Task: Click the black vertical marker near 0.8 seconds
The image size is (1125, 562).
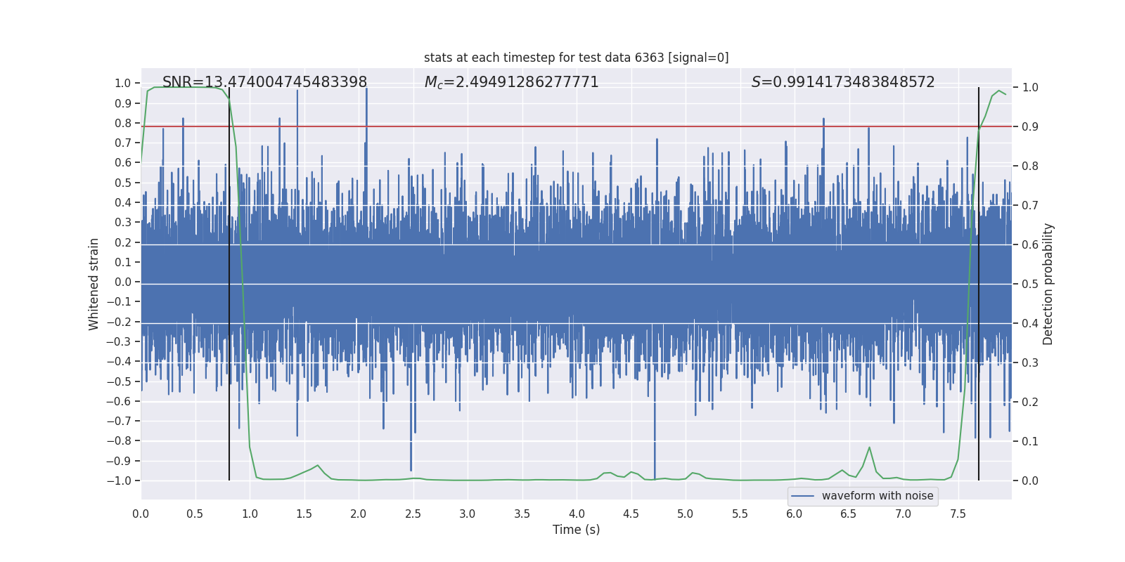Action: 229,284
